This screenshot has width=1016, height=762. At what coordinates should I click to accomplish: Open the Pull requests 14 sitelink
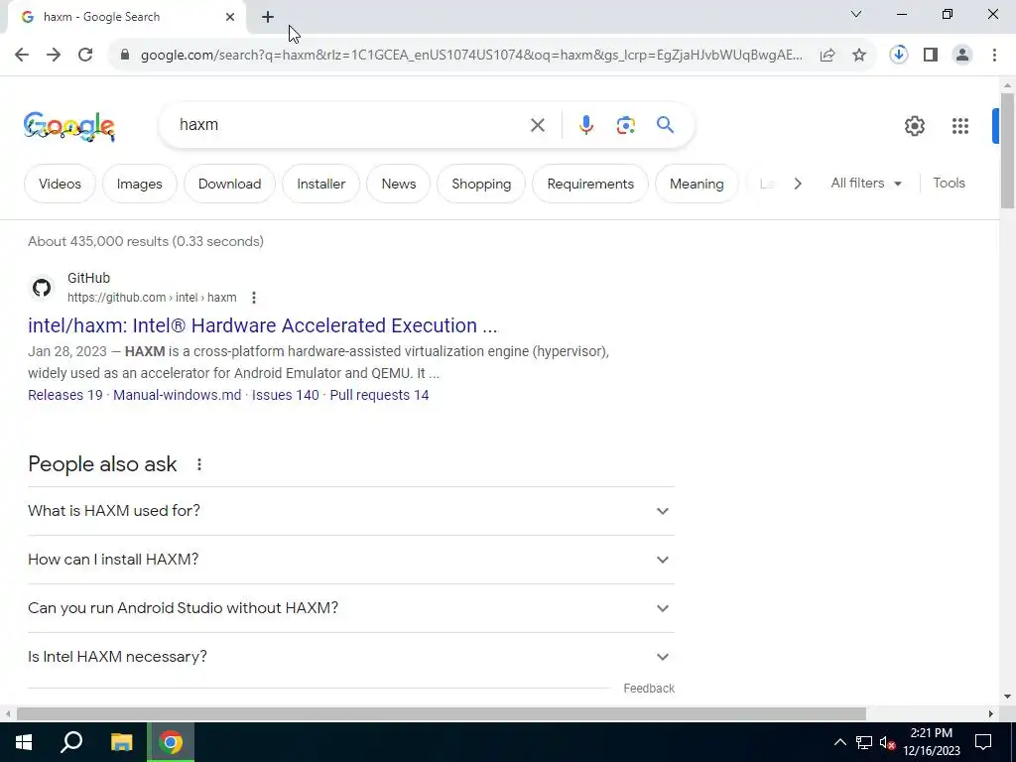pyautogui.click(x=379, y=395)
